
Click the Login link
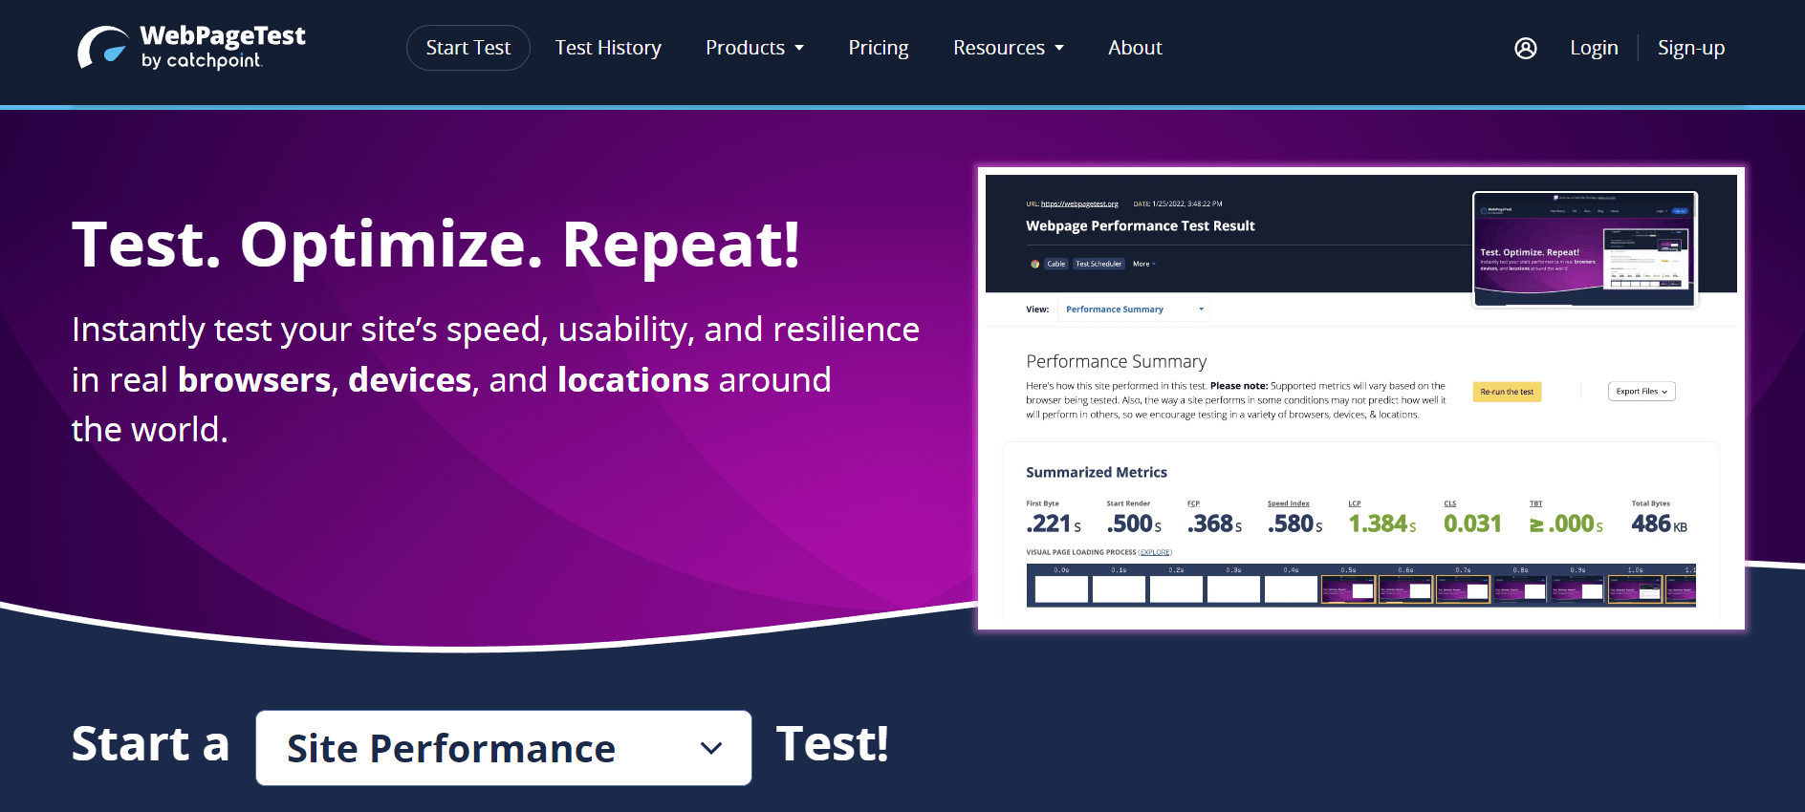[1594, 48]
